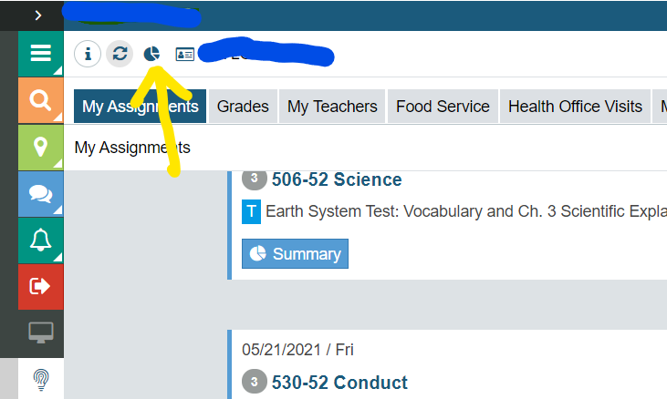Click the desktop monitor icon in the sidebar

point(41,332)
